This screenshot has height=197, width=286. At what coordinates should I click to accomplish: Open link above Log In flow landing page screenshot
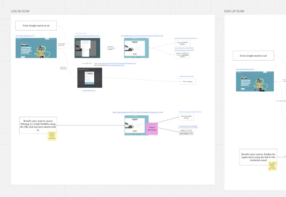(x=25, y=36)
